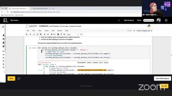Copy selected cells icon in Jupyter toolbar
The width and height of the screenshot is (172, 96).
pyautogui.click(x=38, y=34)
